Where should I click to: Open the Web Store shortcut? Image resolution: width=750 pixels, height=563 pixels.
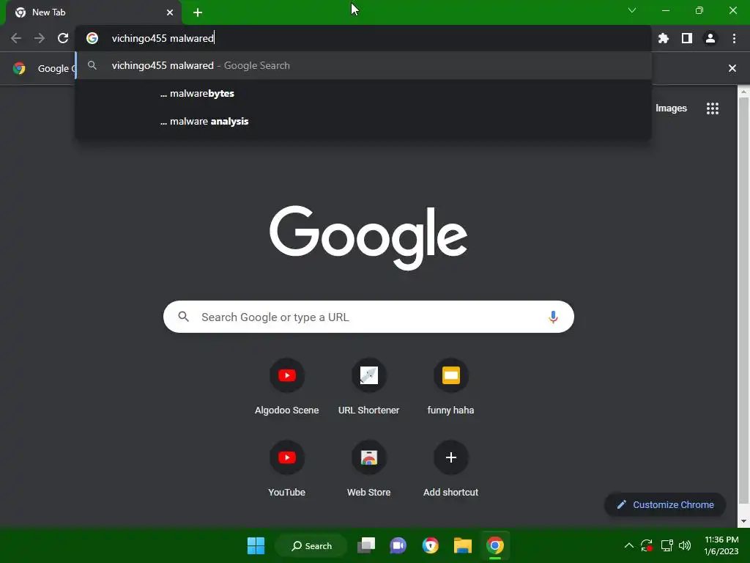tap(369, 470)
